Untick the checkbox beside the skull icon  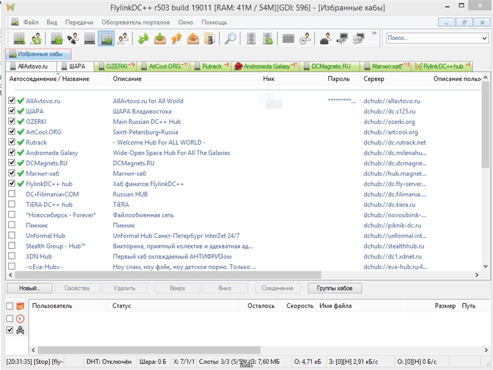point(10,330)
